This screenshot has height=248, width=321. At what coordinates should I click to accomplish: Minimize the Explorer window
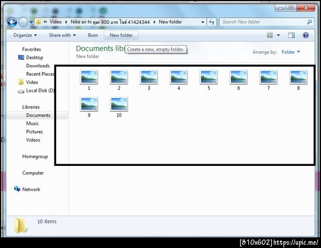pos(281,8)
